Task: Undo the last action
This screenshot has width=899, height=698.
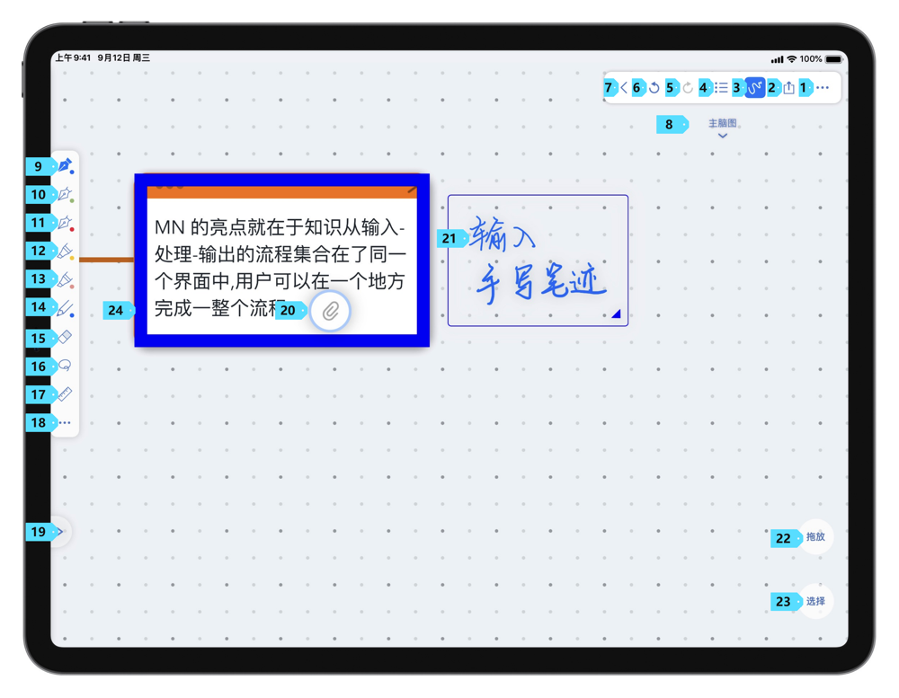Action: point(654,88)
